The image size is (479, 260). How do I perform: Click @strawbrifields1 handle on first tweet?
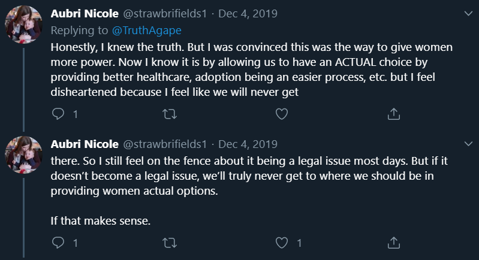point(165,14)
